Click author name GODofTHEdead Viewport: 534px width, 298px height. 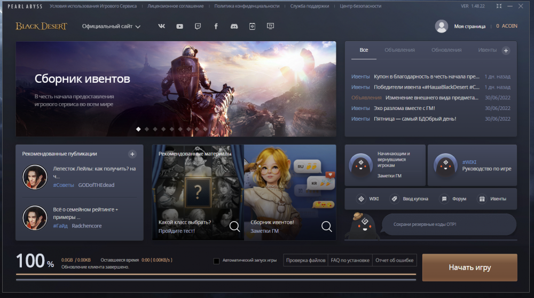tap(96, 185)
